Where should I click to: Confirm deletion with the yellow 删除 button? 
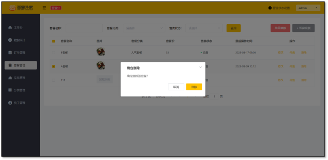pos(194,87)
